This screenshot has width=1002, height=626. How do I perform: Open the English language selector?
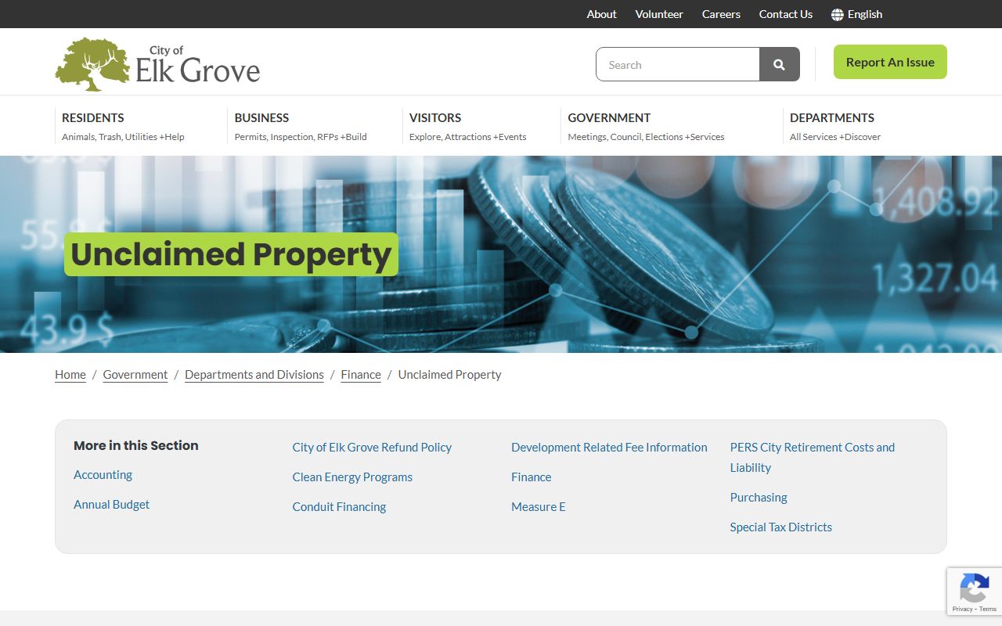point(856,14)
